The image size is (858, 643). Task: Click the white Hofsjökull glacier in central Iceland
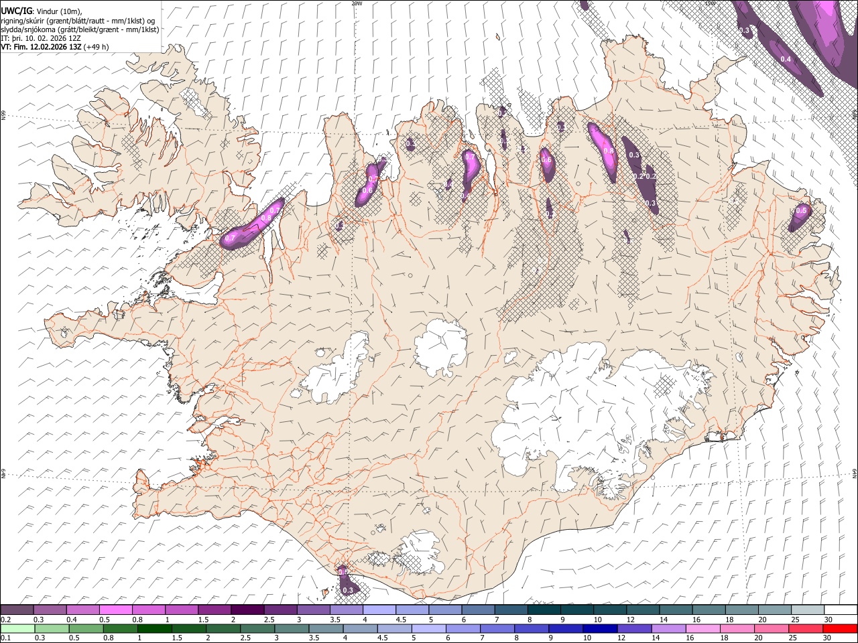pos(440,347)
